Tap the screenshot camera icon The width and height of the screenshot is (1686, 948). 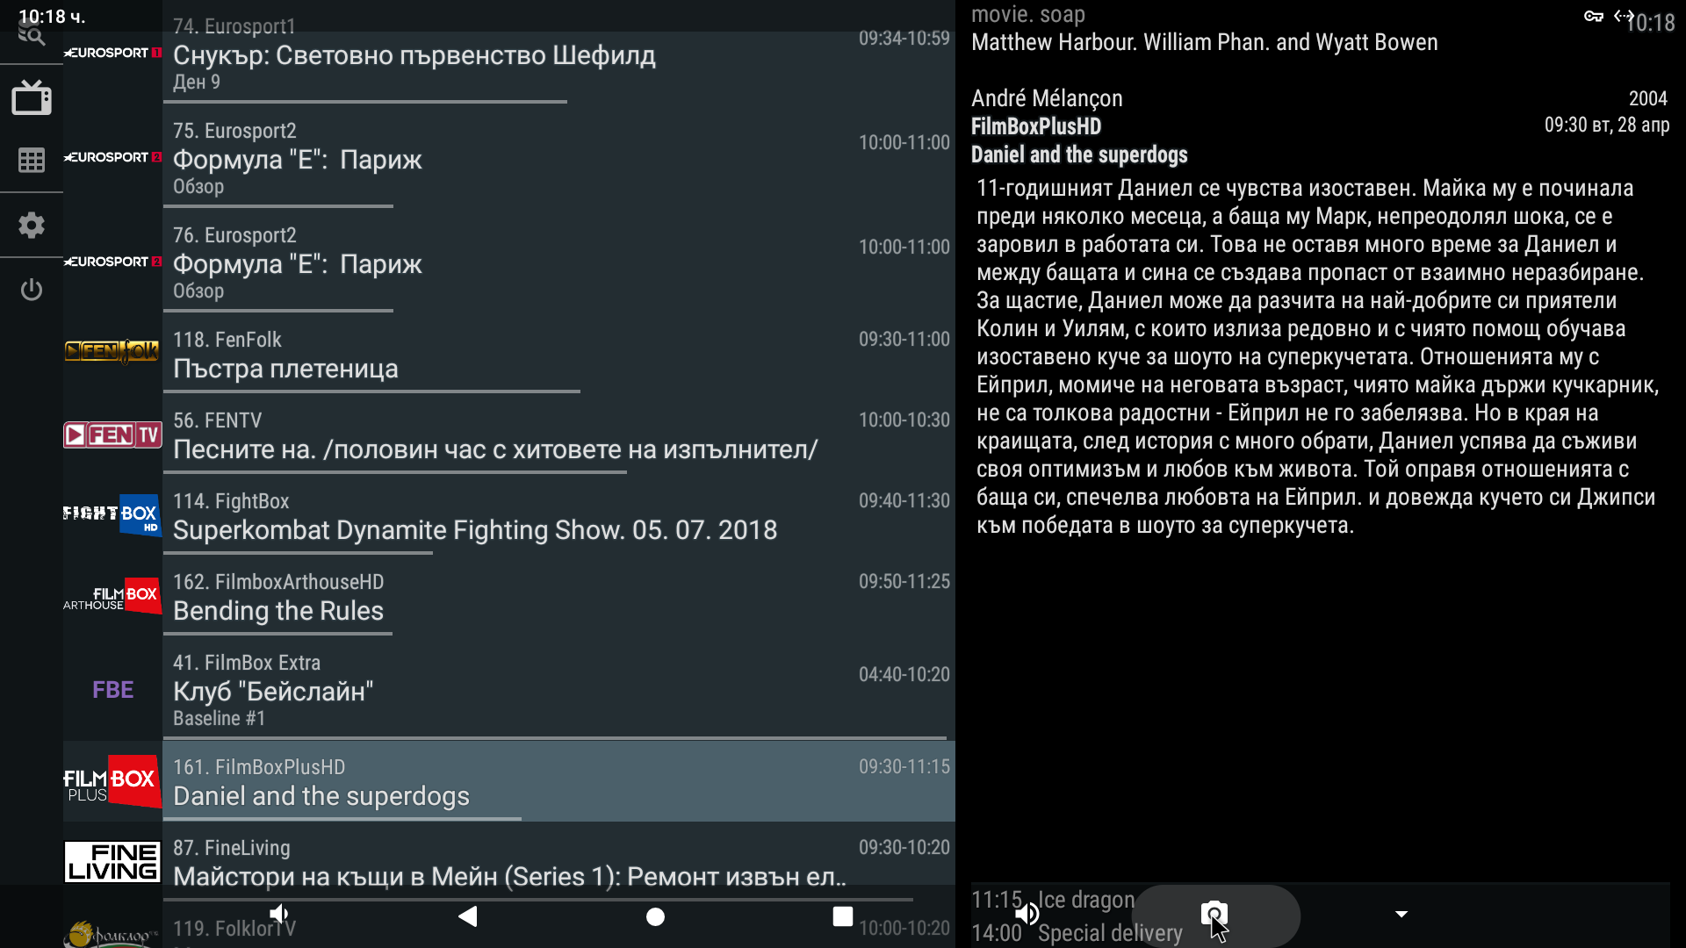(1214, 914)
